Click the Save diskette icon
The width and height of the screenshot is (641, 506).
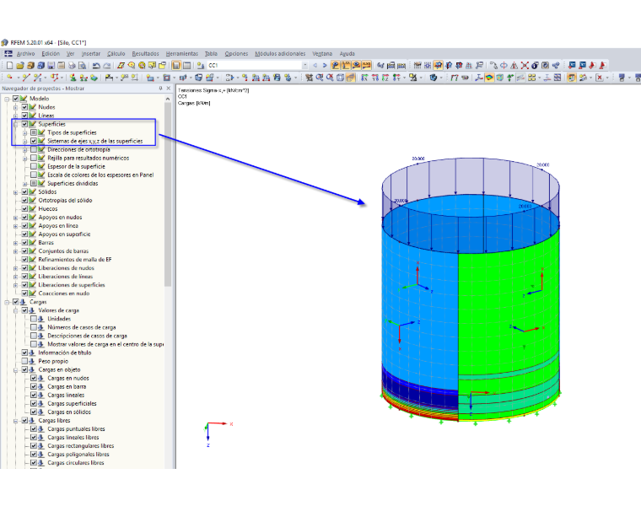point(51,66)
